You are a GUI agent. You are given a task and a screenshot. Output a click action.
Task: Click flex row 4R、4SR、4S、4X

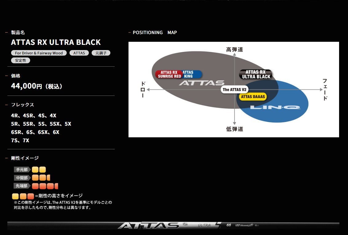click(34, 116)
